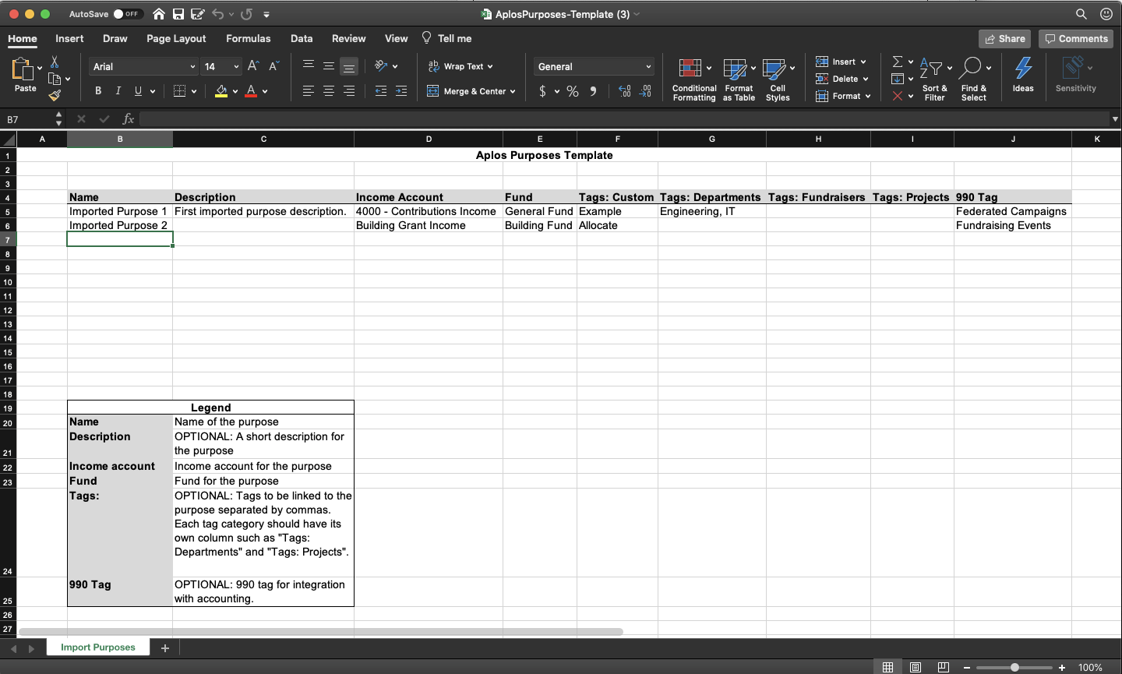Image resolution: width=1122 pixels, height=674 pixels.
Task: Click the Center horizontally icon
Action: point(329,91)
